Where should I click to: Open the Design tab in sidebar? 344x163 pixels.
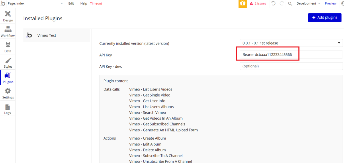(8, 16)
